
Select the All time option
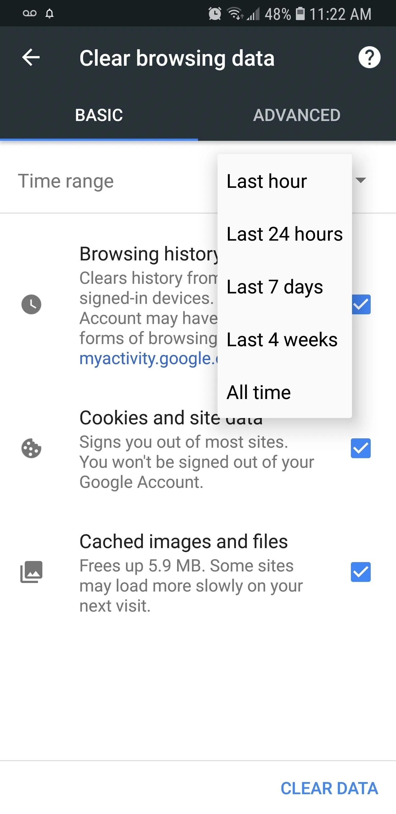284,392
